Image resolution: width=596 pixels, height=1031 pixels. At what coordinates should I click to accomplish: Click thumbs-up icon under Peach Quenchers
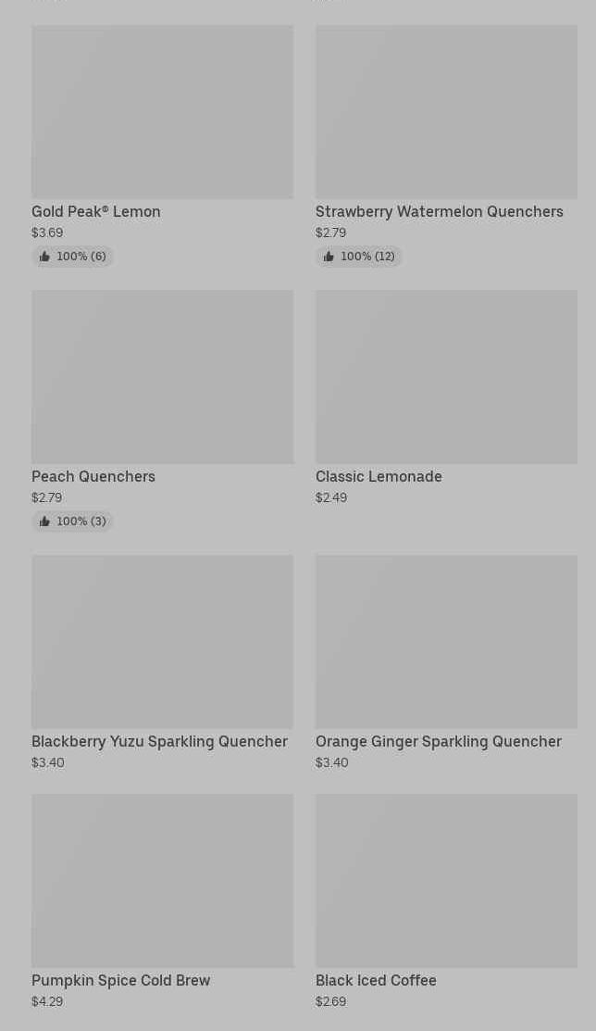coord(44,522)
